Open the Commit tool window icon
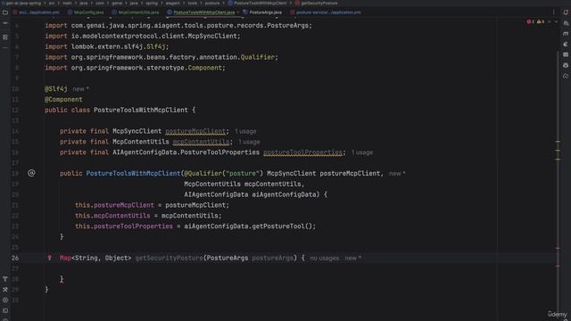 5,23
